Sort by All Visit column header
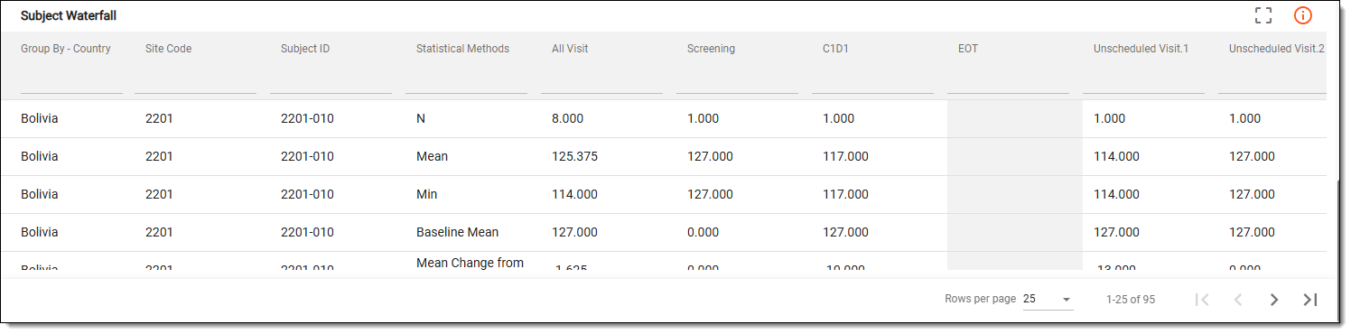Screen dimensions: 1351x334 pos(570,49)
